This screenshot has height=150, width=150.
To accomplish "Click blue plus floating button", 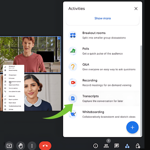I will (x=132, y=127).
